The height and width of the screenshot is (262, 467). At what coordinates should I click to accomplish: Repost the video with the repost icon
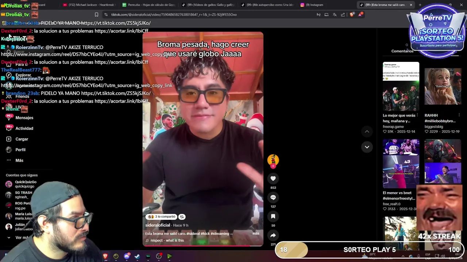click(182, 217)
